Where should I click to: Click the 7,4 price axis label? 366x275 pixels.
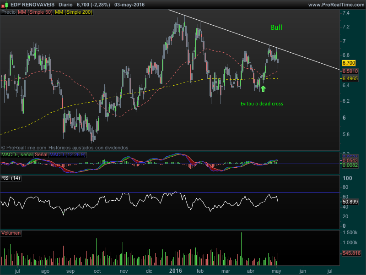coord(346,13)
